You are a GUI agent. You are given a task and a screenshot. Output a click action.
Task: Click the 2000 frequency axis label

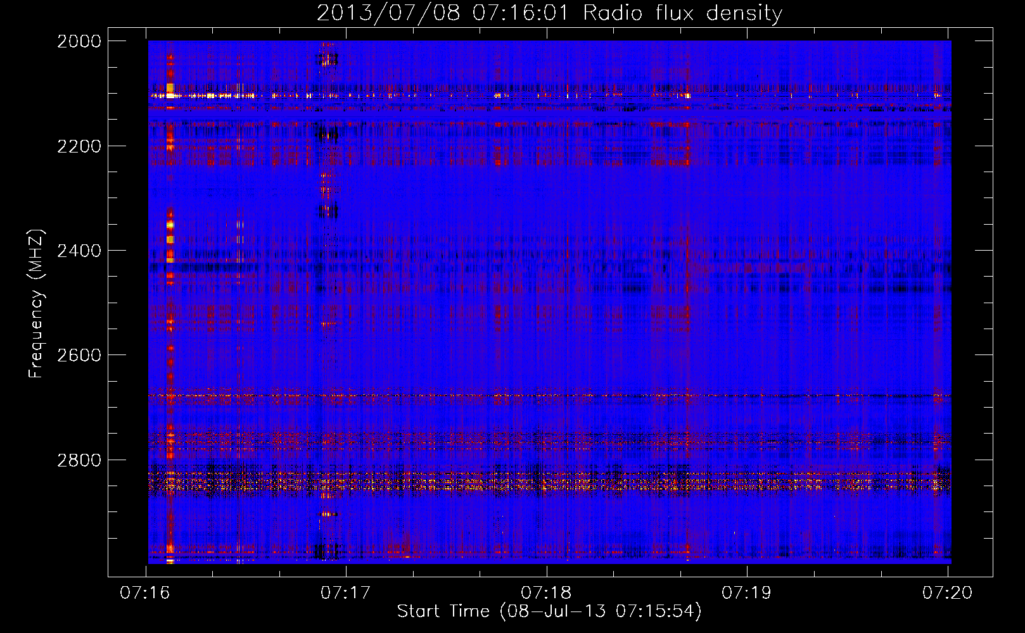tap(79, 41)
